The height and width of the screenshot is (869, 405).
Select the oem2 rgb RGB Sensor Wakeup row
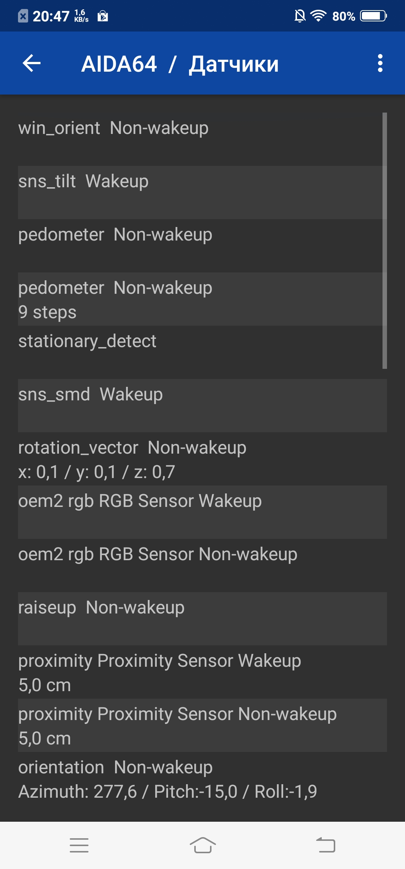202,512
